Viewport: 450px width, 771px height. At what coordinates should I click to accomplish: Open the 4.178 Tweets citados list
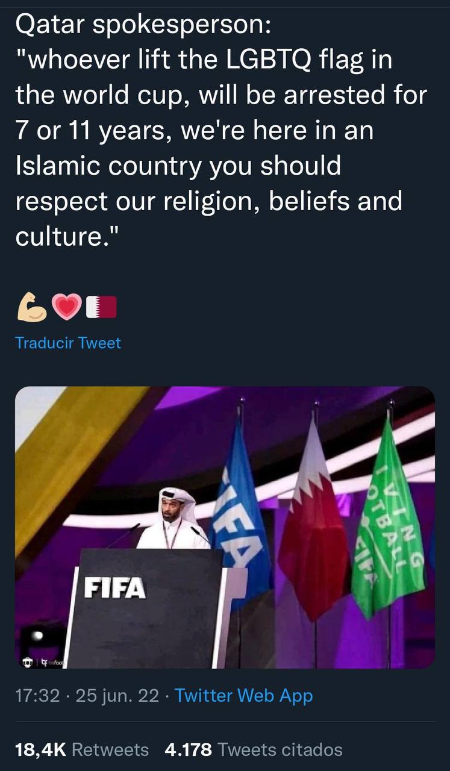[x=254, y=749]
